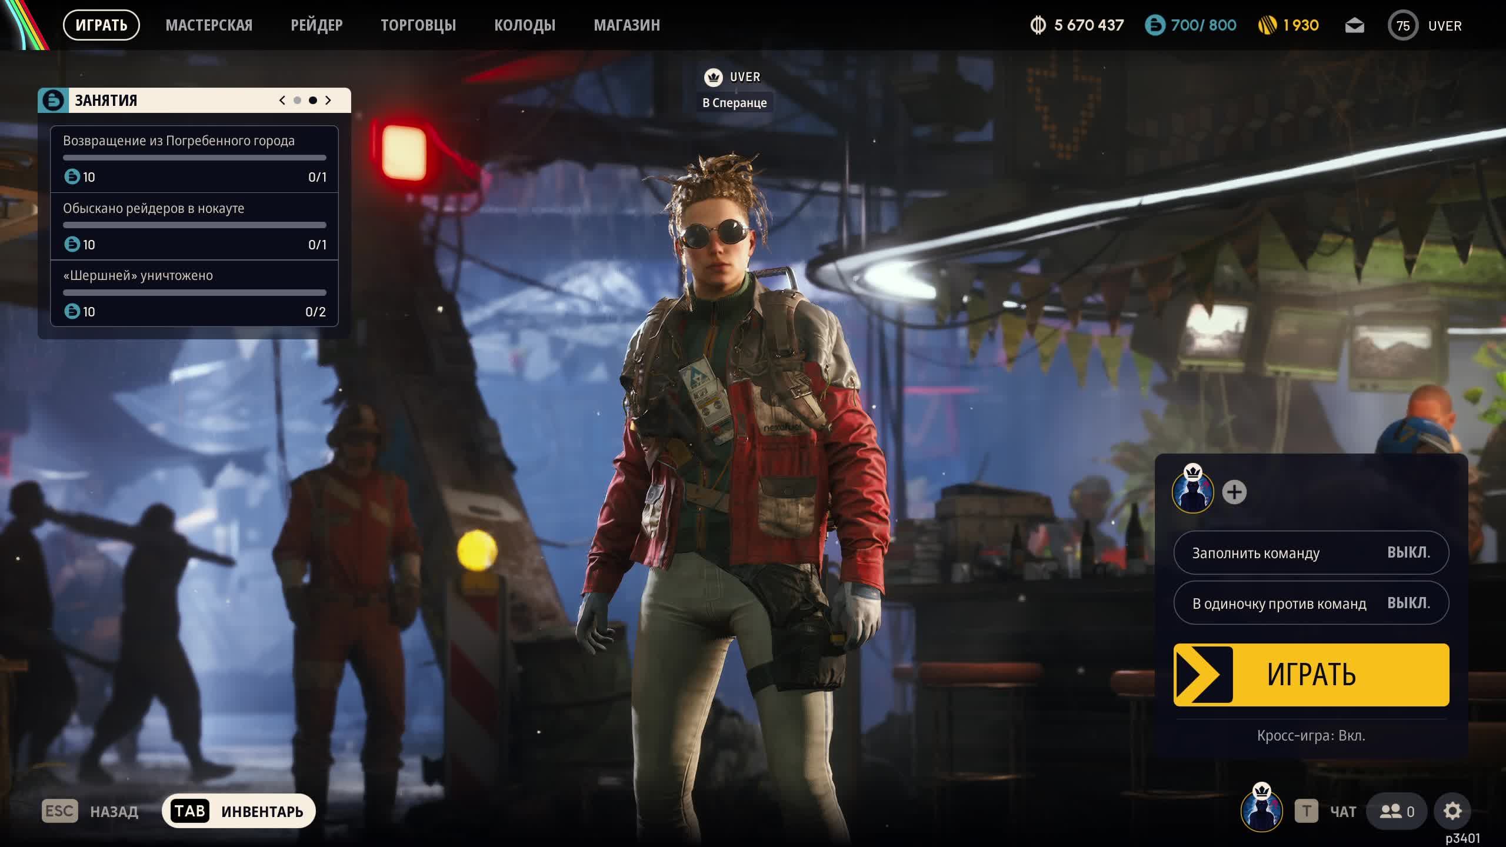Go to next page in Занятия panel
Viewport: 1506px width, 847px height.
point(328,101)
